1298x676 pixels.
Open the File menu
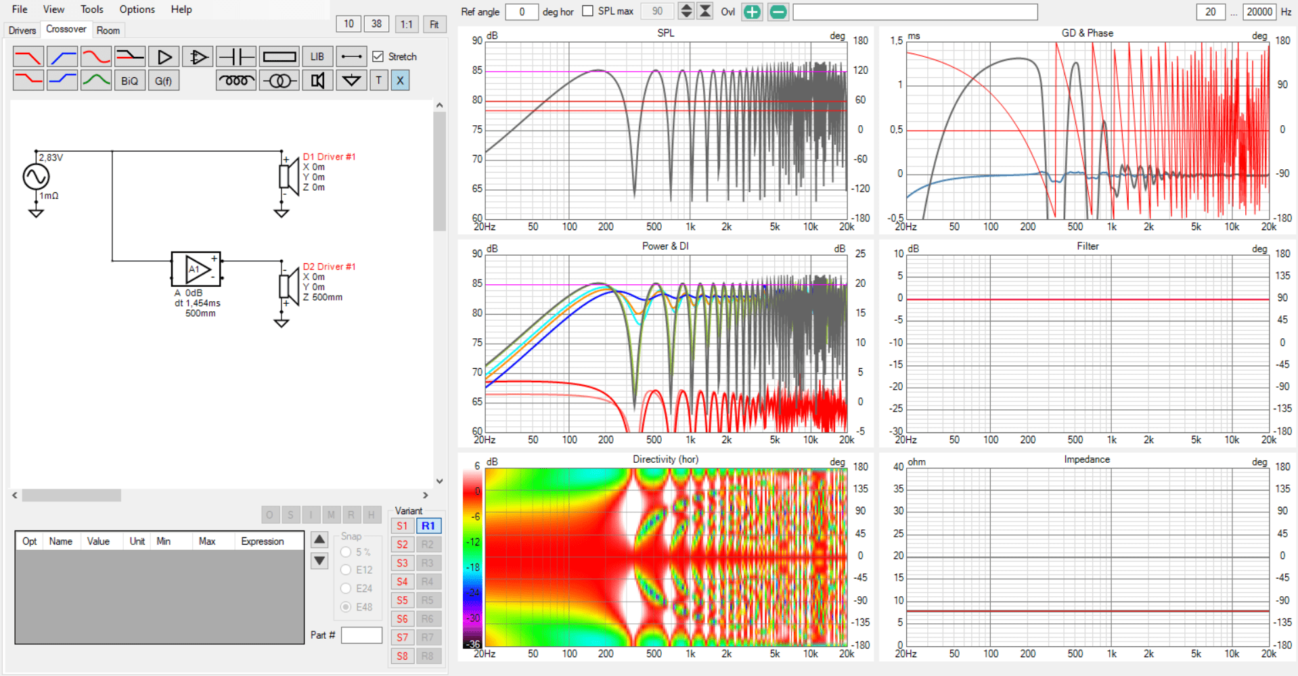20,9
